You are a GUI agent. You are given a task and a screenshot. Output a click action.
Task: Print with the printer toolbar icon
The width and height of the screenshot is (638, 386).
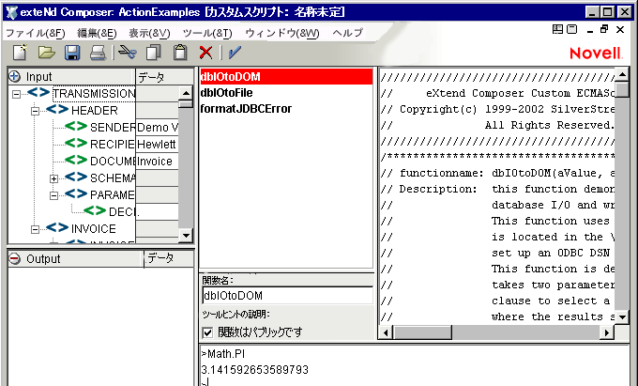[x=98, y=53]
